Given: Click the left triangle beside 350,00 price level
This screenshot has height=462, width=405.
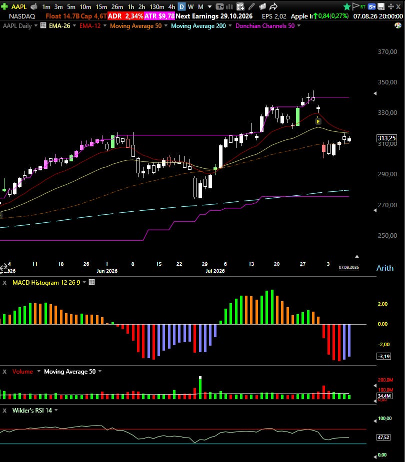Looking at the screenshot, I should [x=375, y=93].
